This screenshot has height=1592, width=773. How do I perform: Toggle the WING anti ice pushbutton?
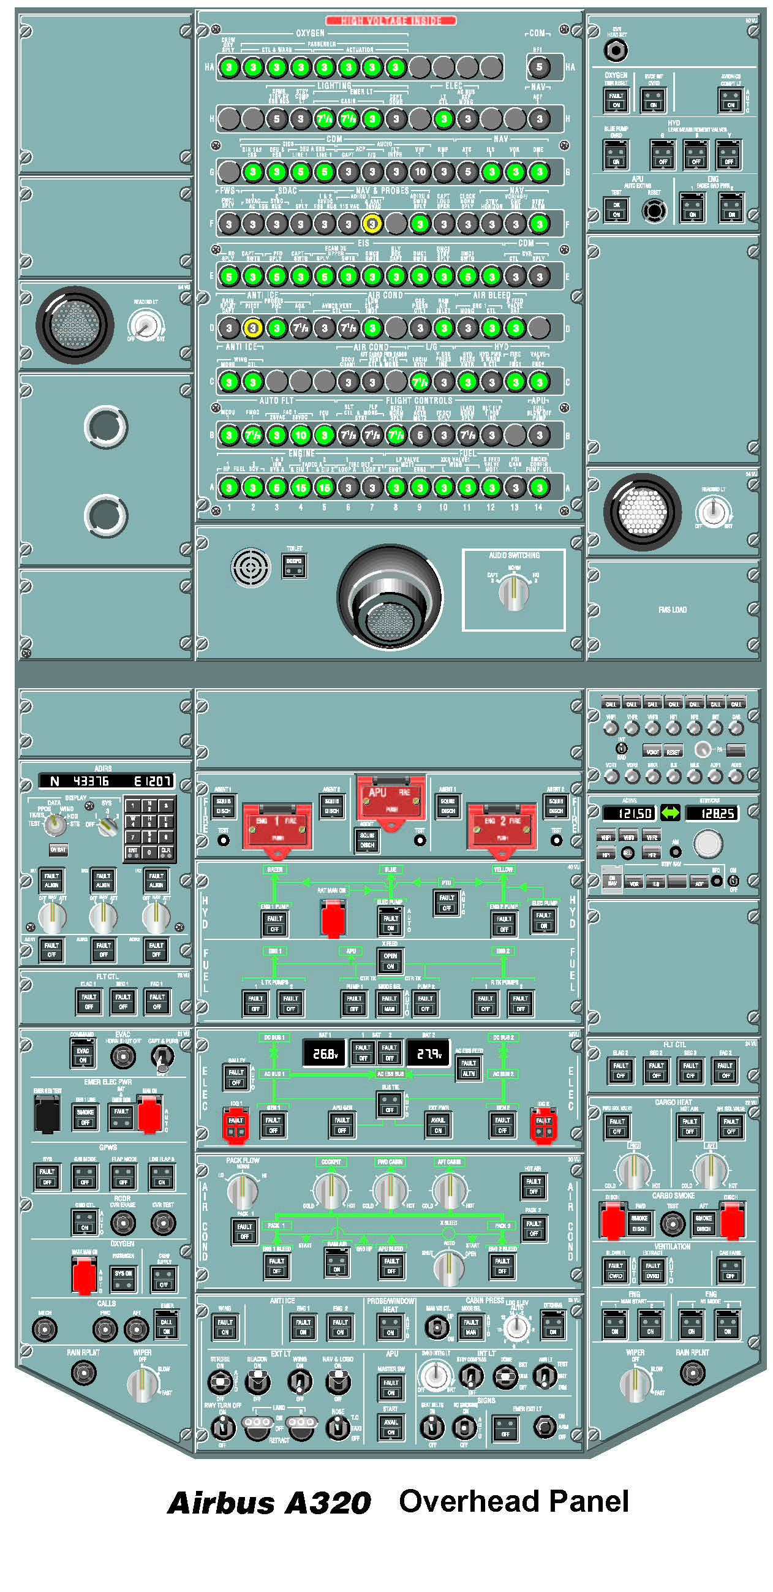225,1327
